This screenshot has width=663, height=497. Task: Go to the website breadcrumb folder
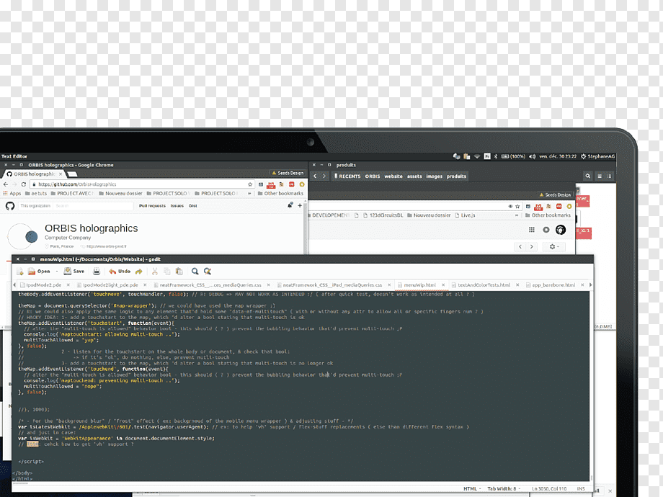393,176
